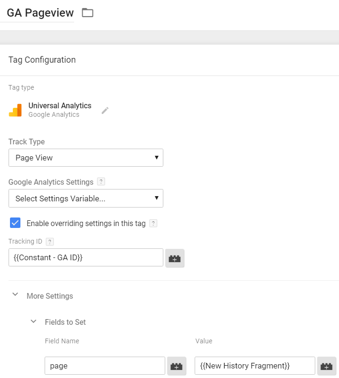Click the GA Pageview tag name field
Screen dimensions: 339x378
click(x=40, y=13)
